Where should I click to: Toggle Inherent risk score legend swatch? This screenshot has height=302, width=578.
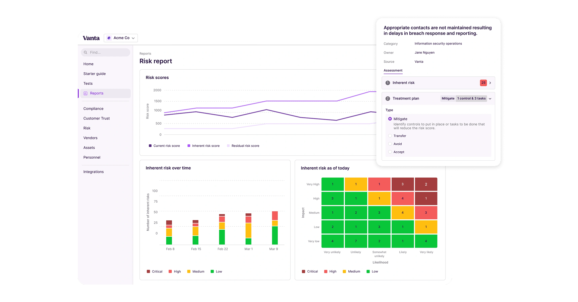pos(189,146)
